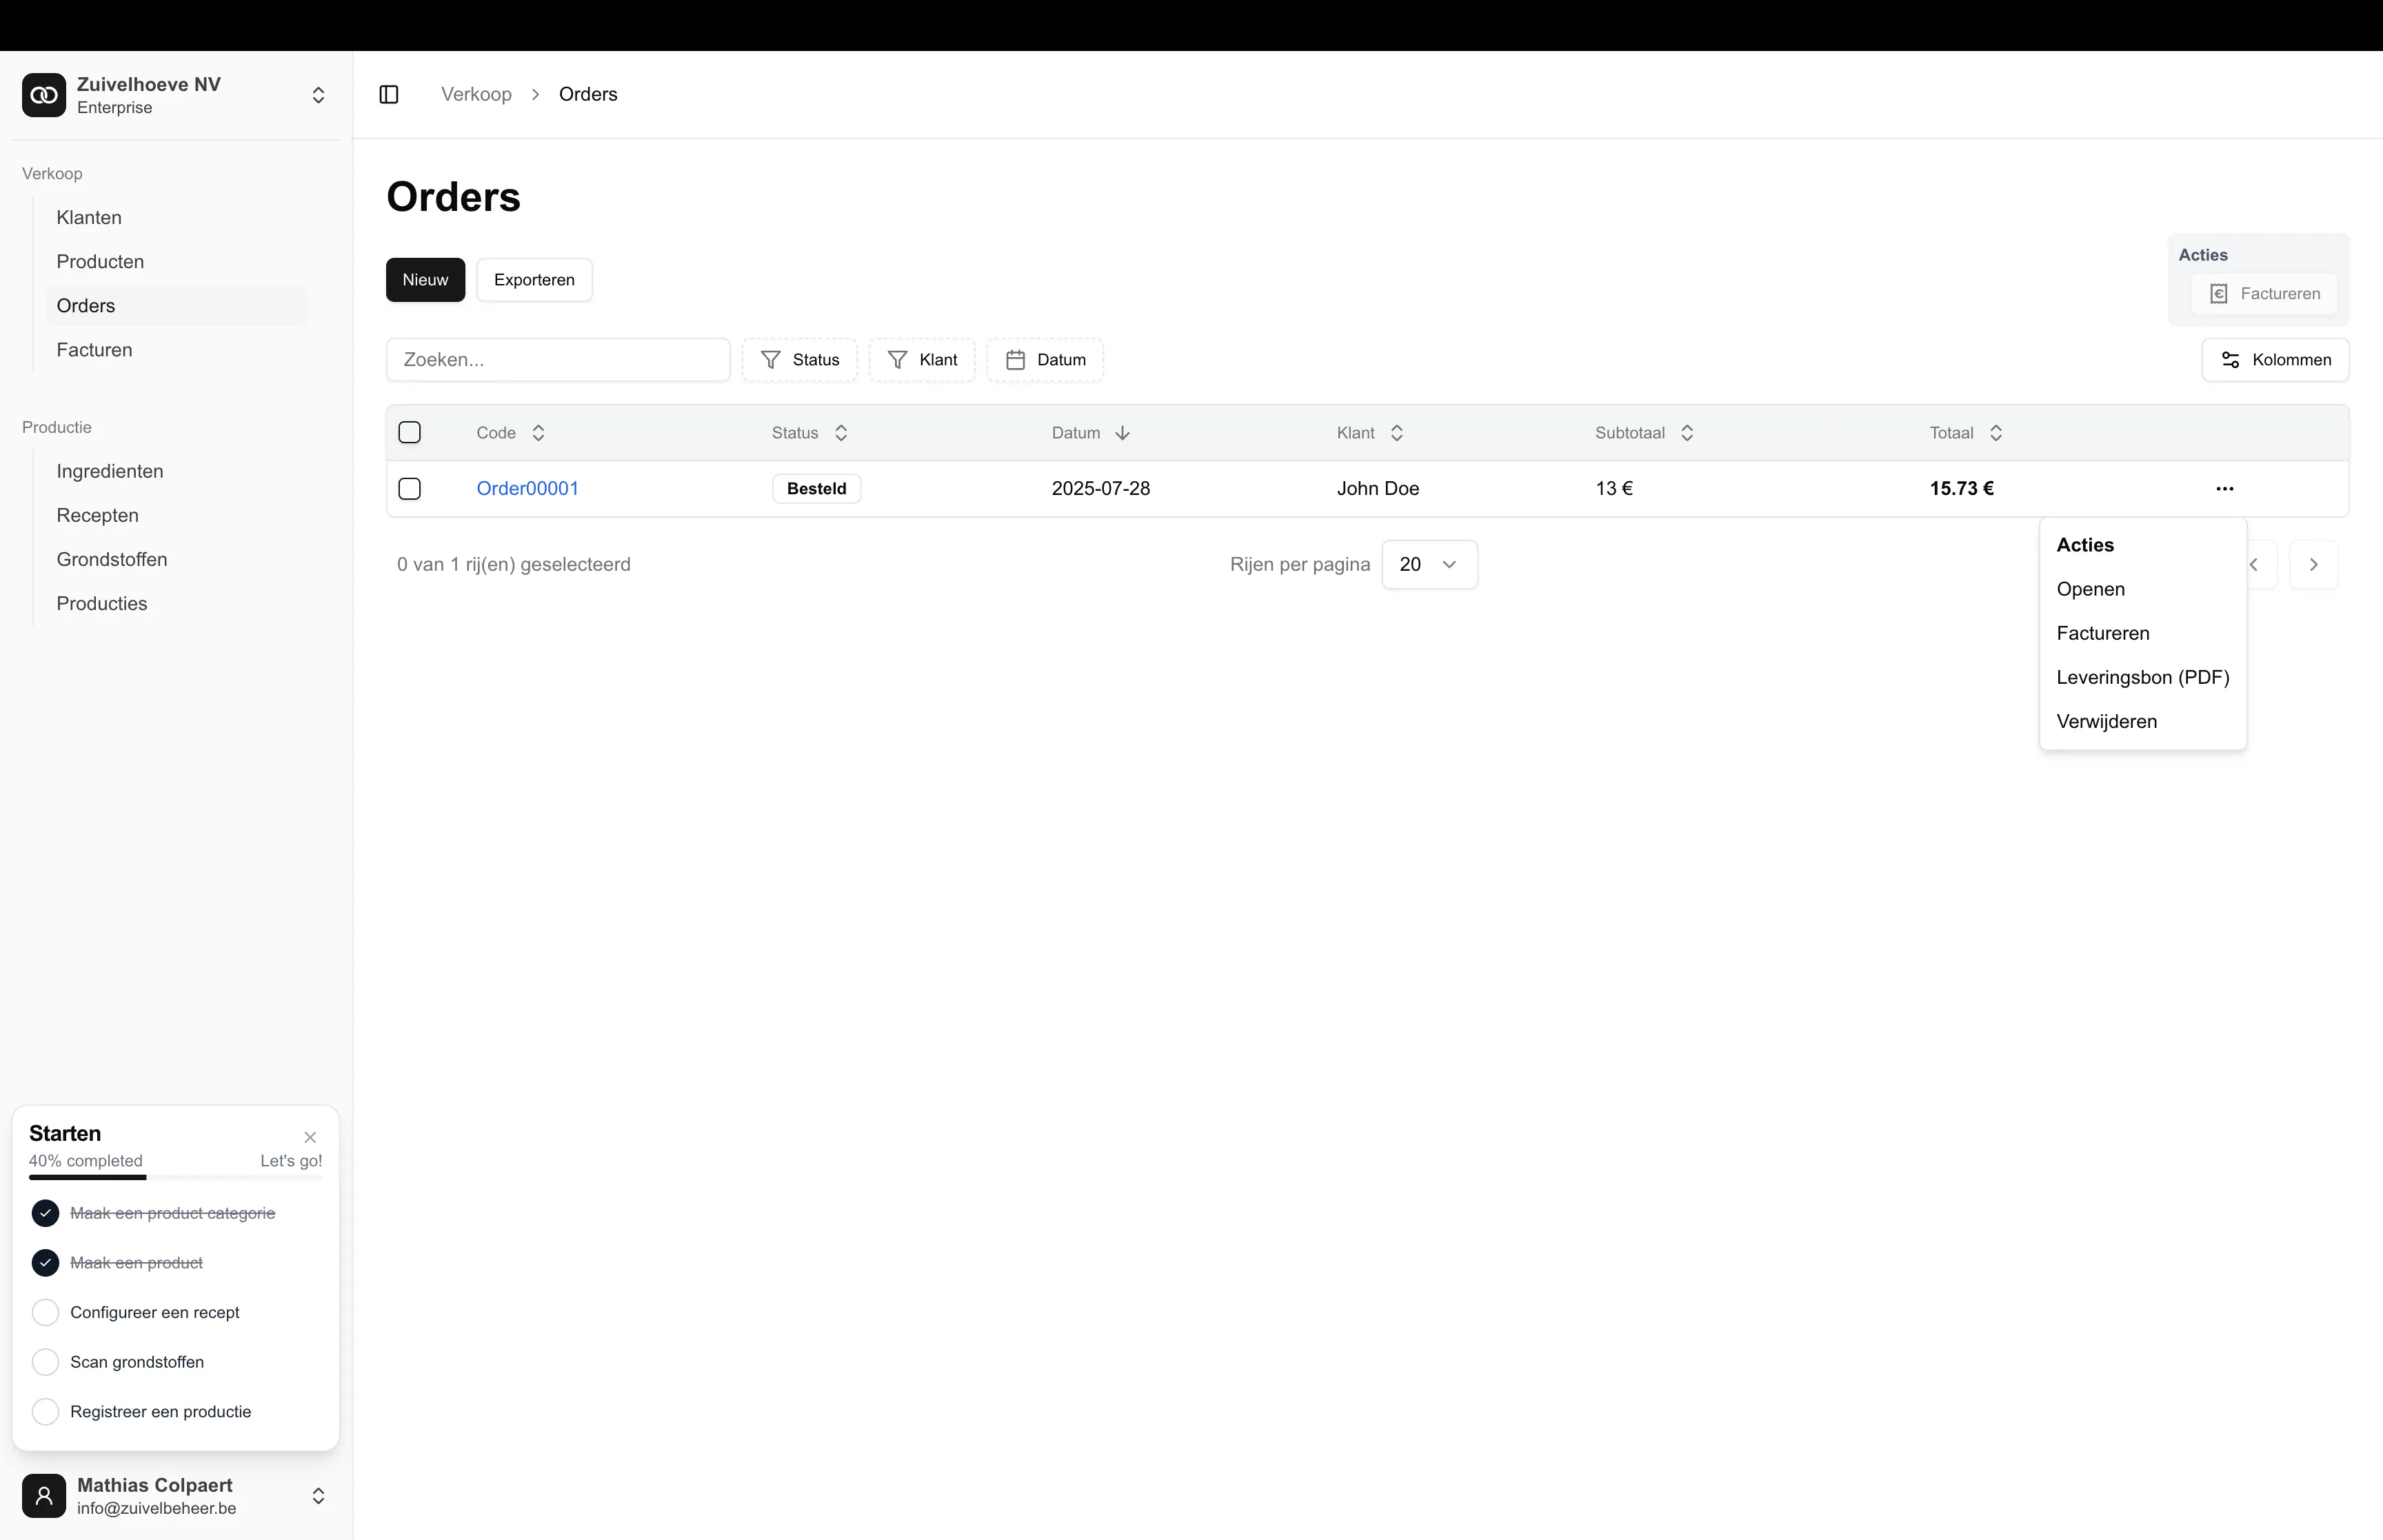
Task: Click the Exporteren button
Action: 534,280
